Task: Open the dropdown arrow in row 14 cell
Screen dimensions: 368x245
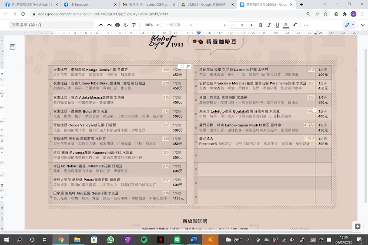Action: pos(314,110)
